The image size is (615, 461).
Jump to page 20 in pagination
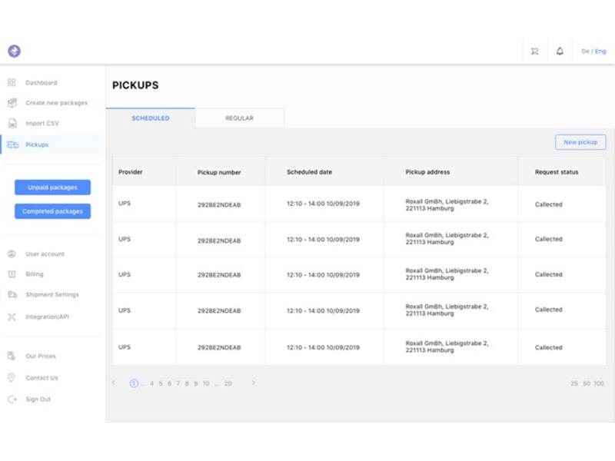228,383
